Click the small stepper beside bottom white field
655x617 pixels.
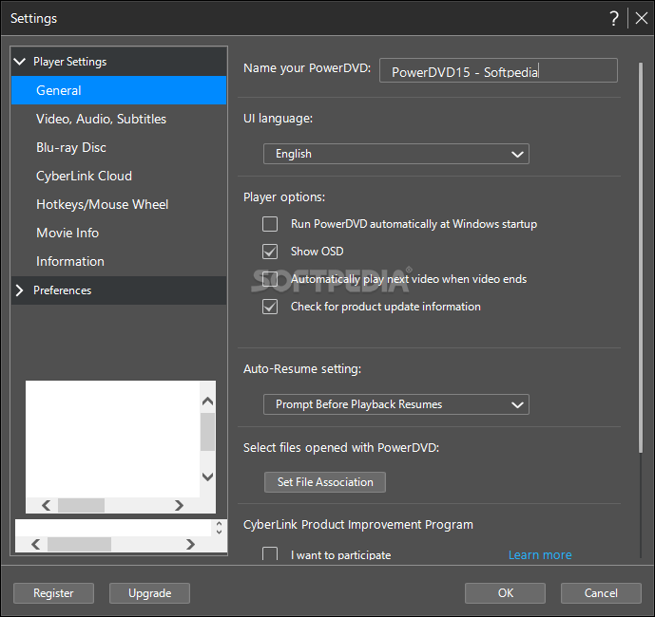(219, 528)
